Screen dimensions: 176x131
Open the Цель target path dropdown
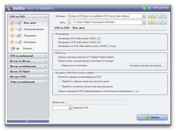[x=144, y=22]
